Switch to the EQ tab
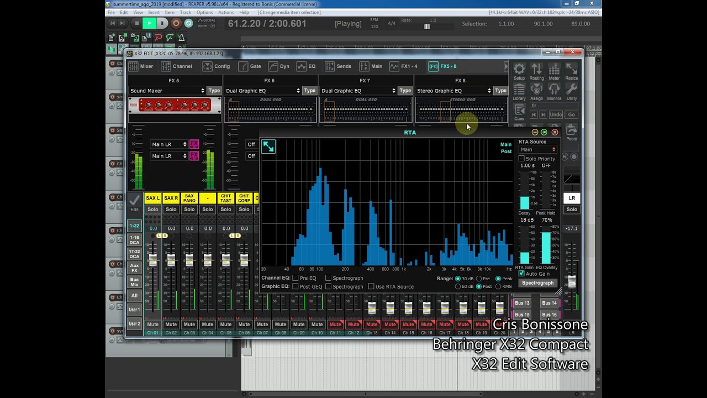707x398 pixels. [306, 66]
